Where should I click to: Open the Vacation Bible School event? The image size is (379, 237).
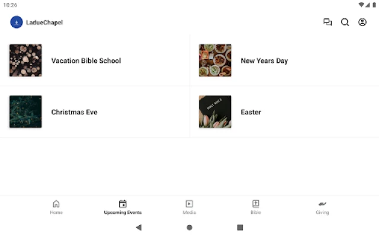pyautogui.click(x=86, y=60)
